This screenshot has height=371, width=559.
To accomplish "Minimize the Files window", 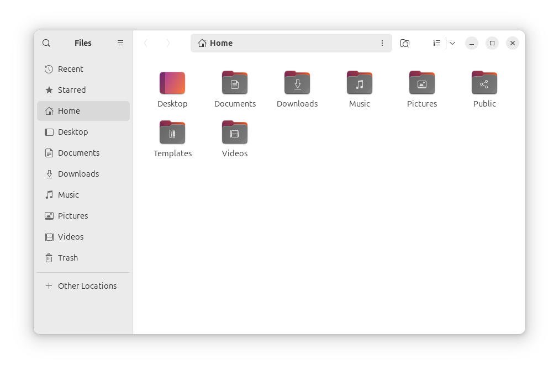I will [x=472, y=43].
